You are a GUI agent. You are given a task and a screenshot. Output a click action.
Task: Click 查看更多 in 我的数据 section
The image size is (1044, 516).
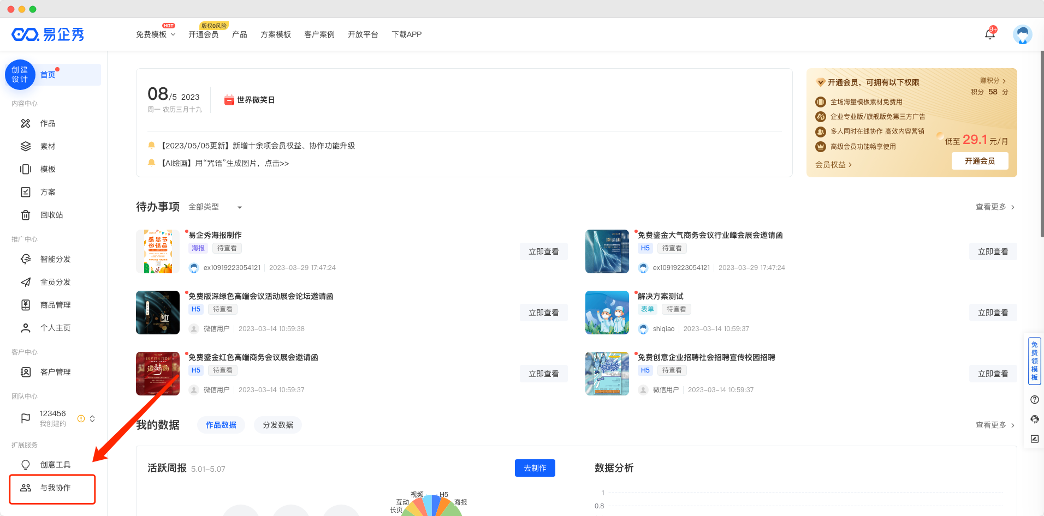995,425
